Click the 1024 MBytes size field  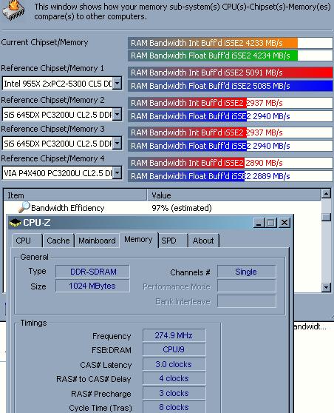pyautogui.click(x=92, y=286)
